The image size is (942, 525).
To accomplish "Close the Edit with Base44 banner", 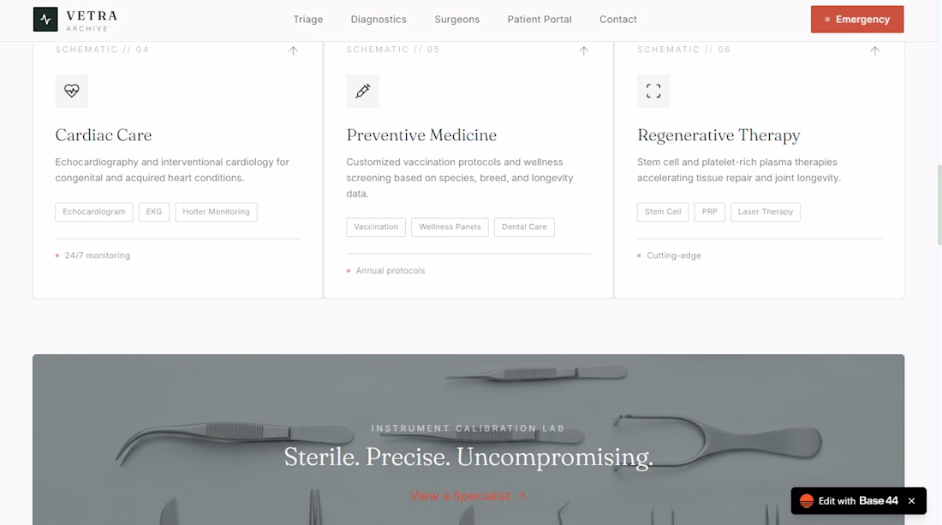I will 911,501.
